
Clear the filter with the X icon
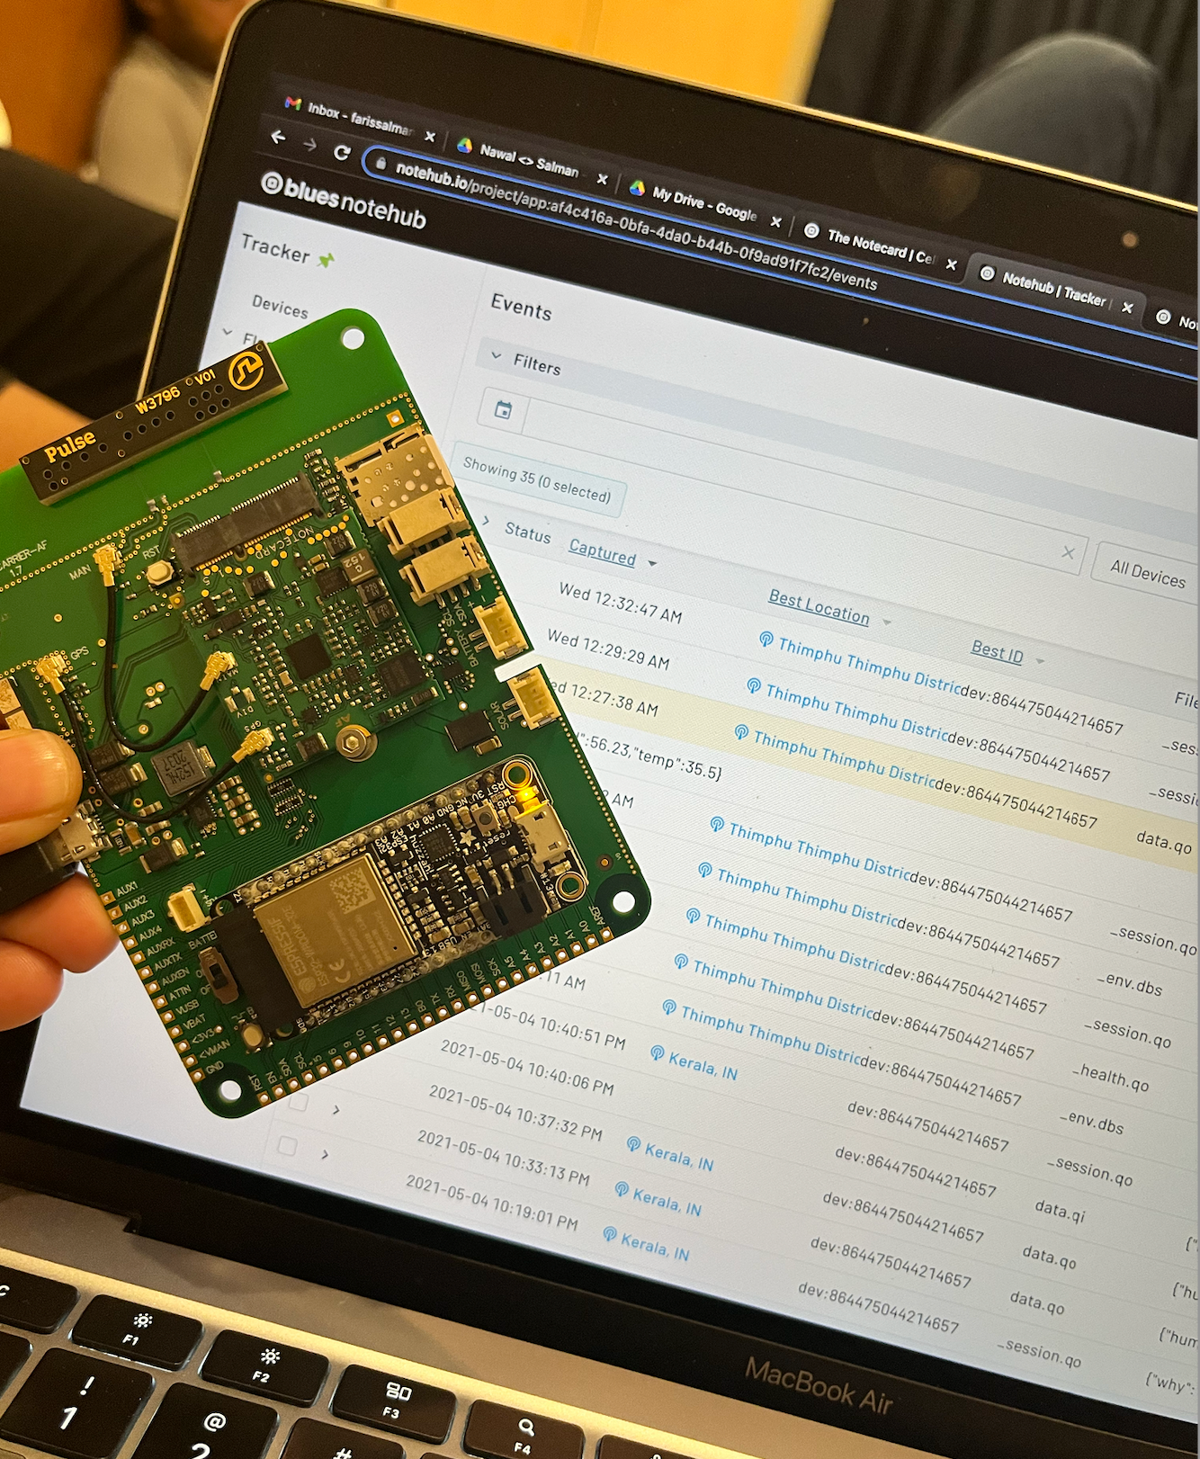tap(1068, 552)
